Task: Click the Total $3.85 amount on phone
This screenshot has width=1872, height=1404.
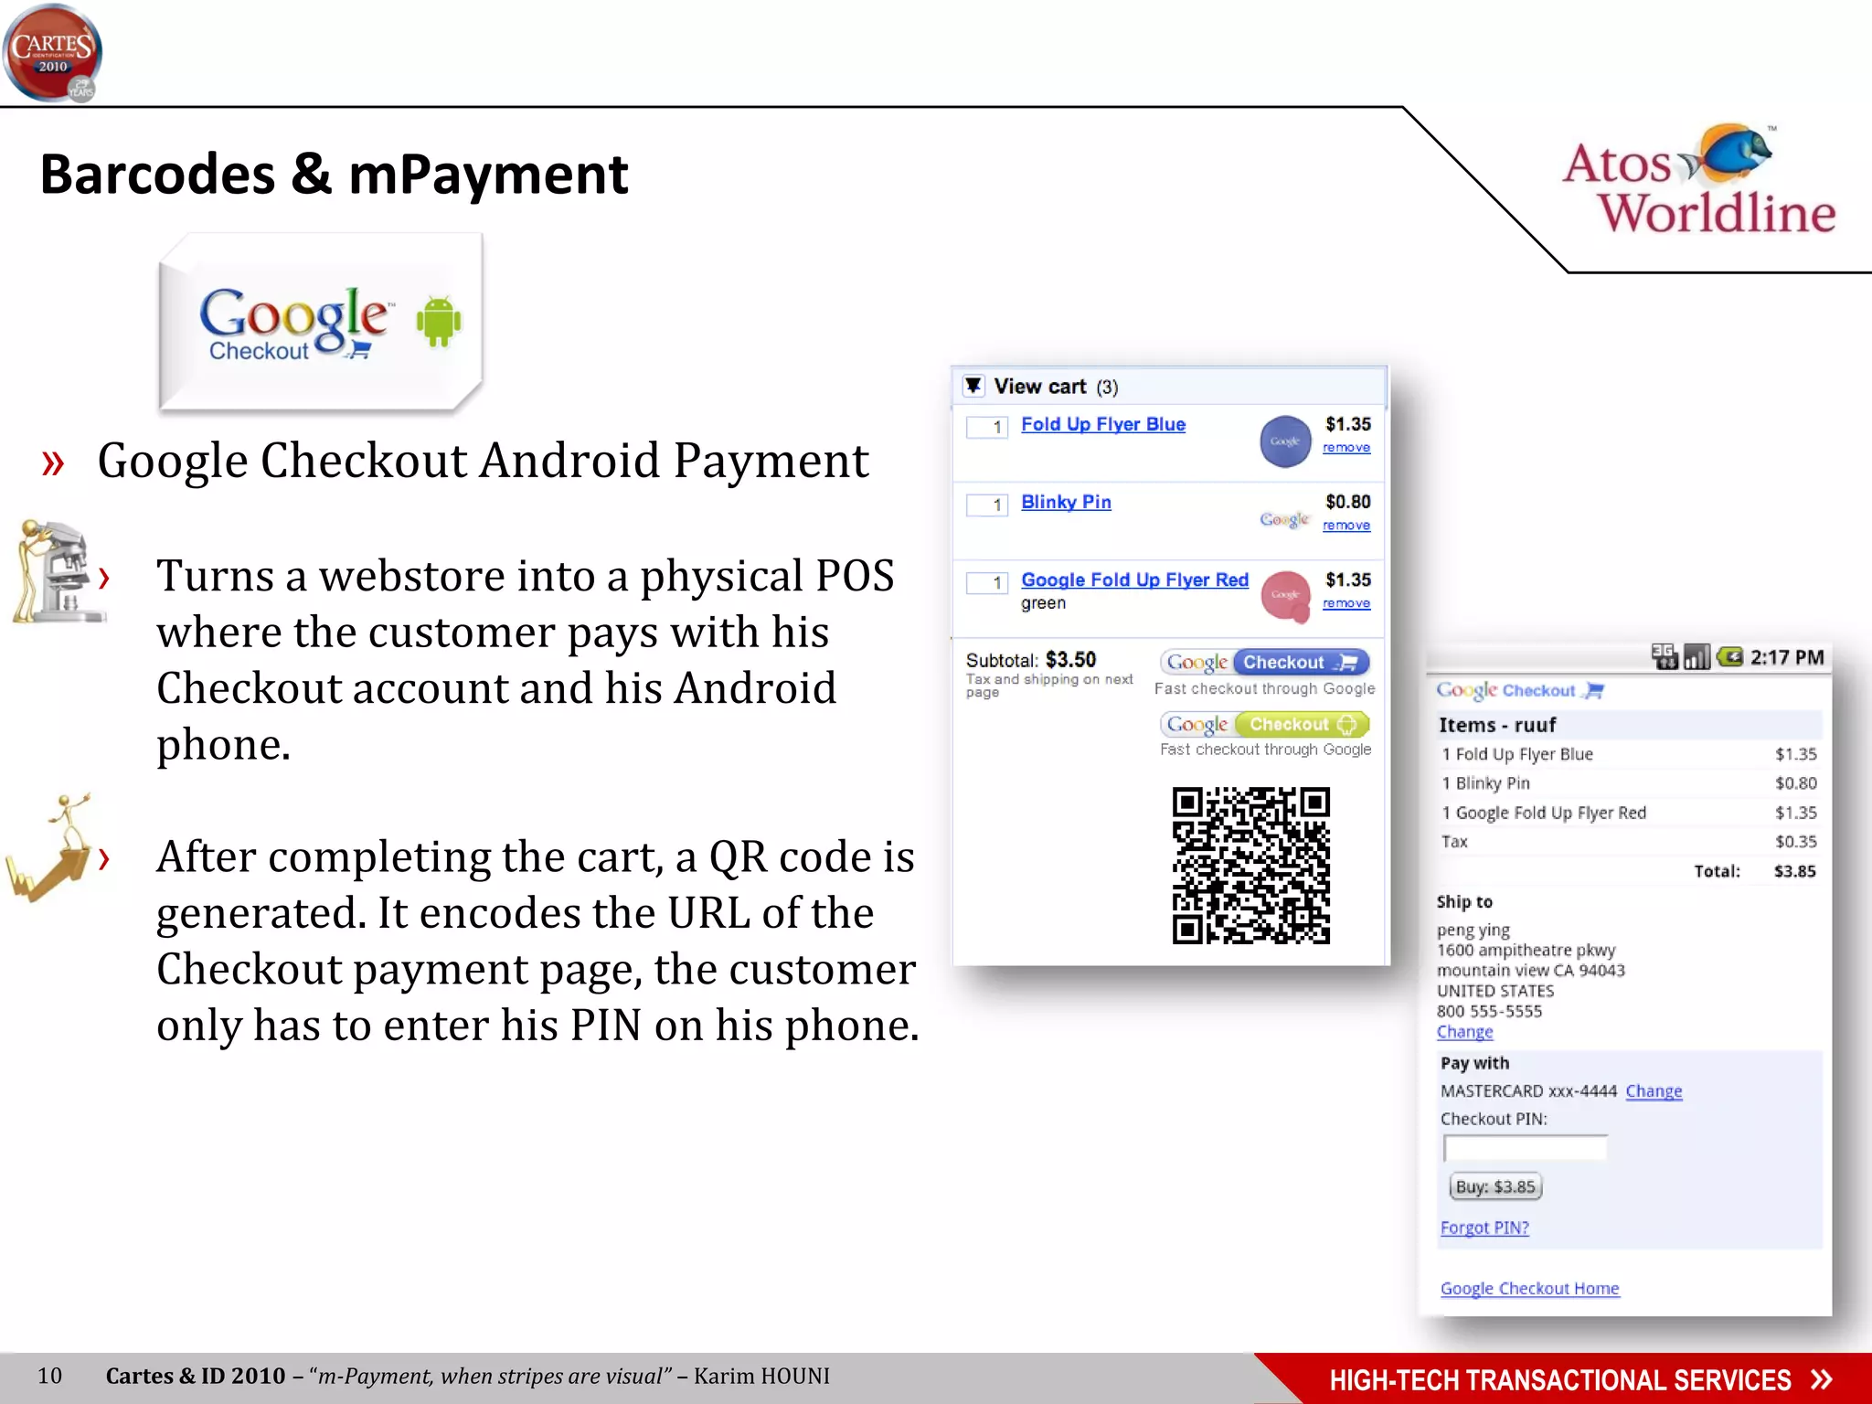Action: pos(1795,871)
